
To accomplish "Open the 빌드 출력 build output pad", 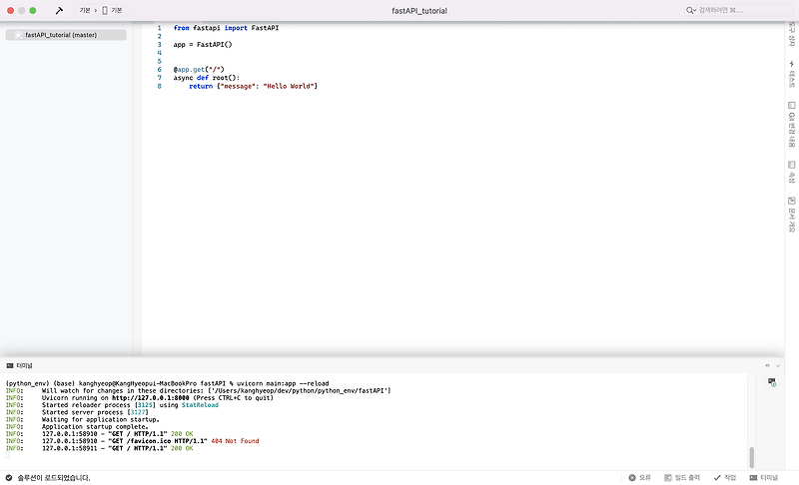I will (x=682, y=477).
